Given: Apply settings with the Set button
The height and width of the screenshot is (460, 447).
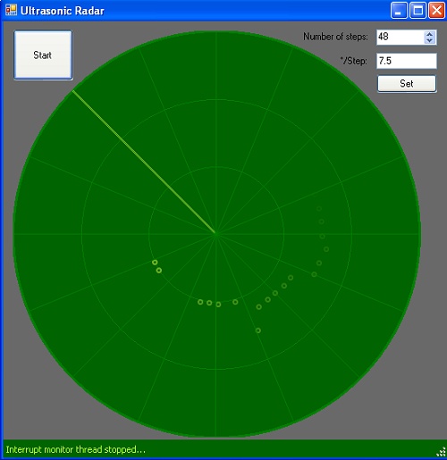Looking at the screenshot, I should click(407, 84).
